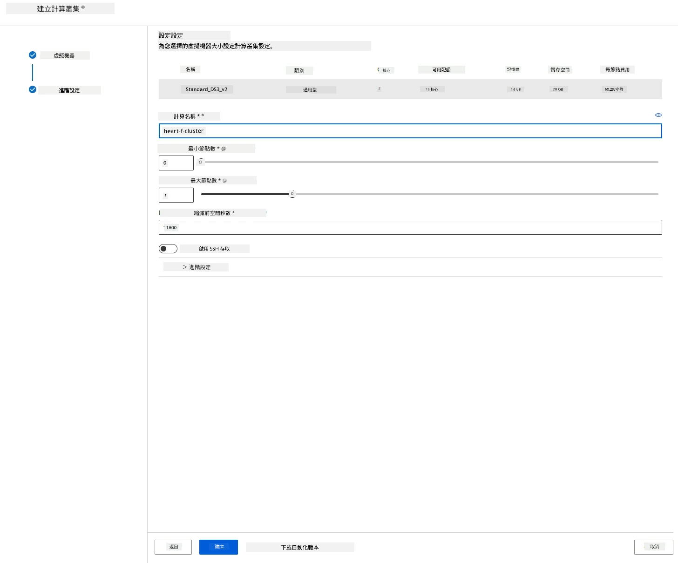678x563 pixels.
Task: Click the 核心 column header
Action: pyautogui.click(x=386, y=70)
